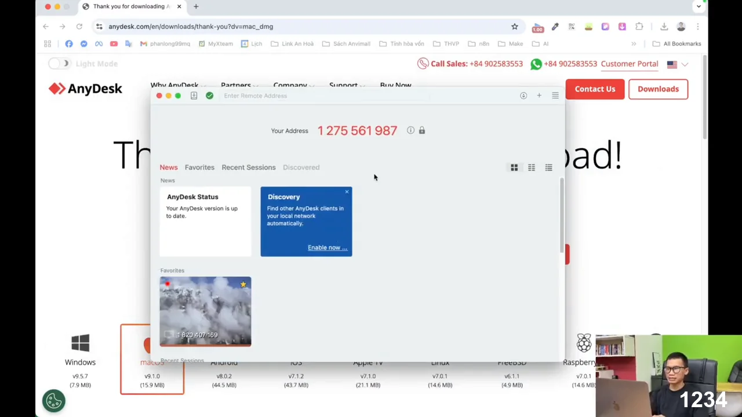The image size is (742, 417).
Task: Click the lock icon beside Your Address
Action: pos(422,130)
